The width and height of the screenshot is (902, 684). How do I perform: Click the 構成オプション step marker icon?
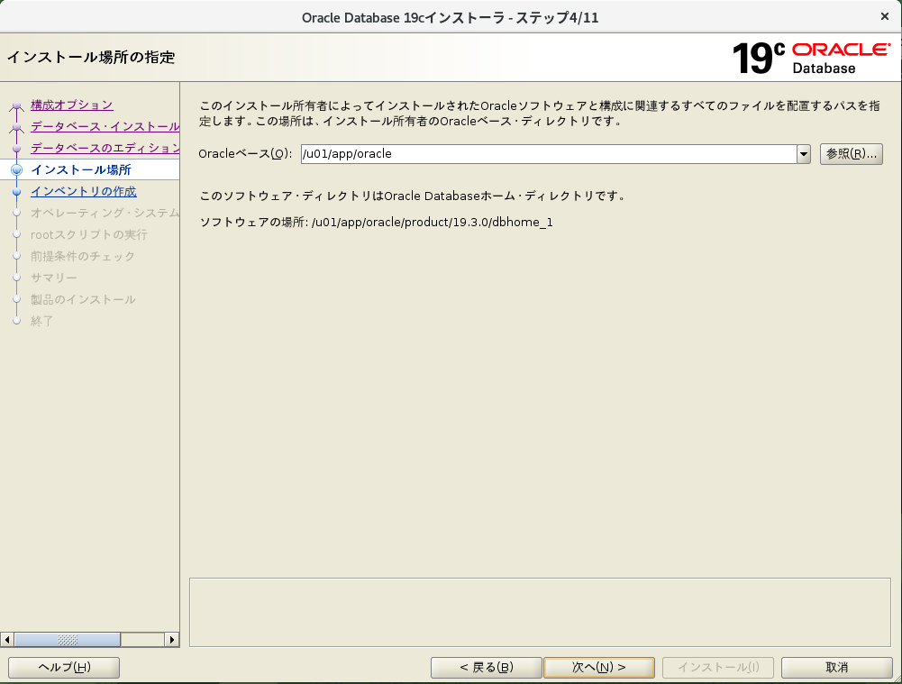[16, 105]
